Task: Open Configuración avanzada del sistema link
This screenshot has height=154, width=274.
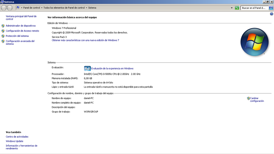Action: [20, 43]
